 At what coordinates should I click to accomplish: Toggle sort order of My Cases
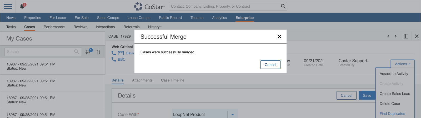coord(98,52)
